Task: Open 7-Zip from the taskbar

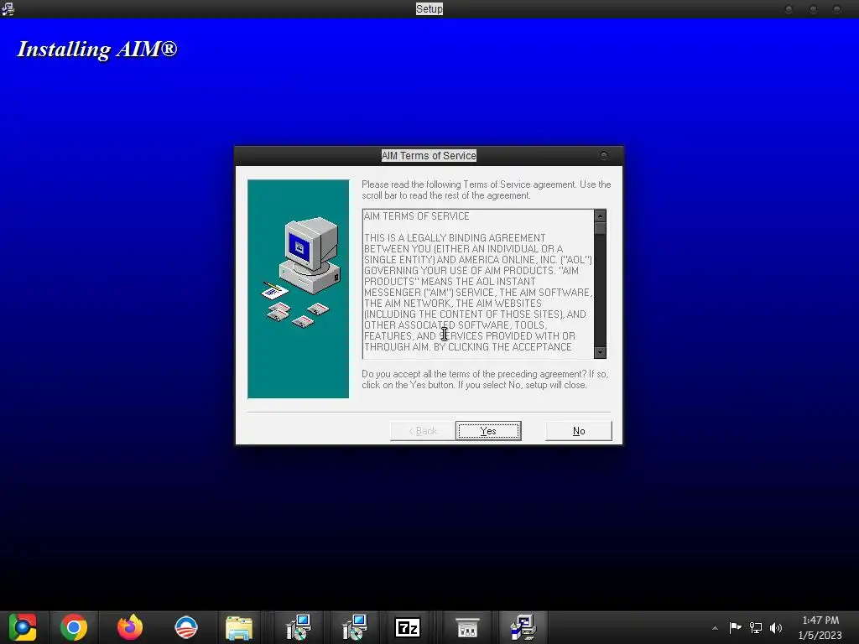Action: point(409,627)
